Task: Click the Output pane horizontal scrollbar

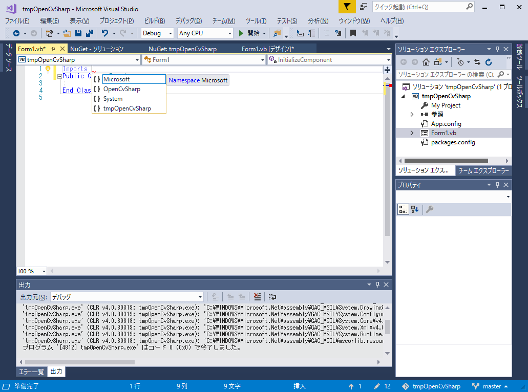Action: coord(80,362)
